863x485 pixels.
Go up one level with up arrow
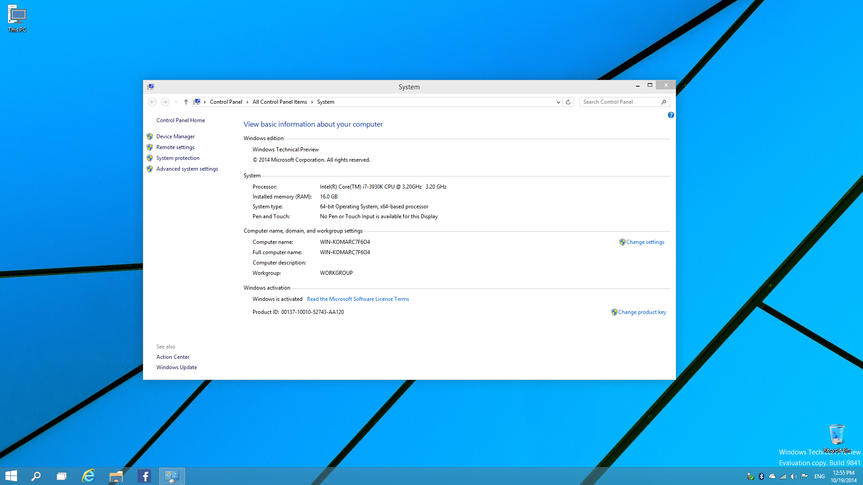click(186, 102)
